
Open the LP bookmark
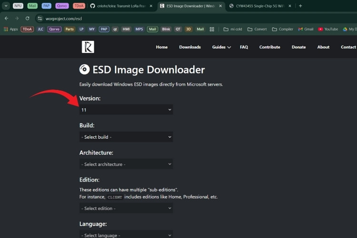pyautogui.click(x=81, y=29)
